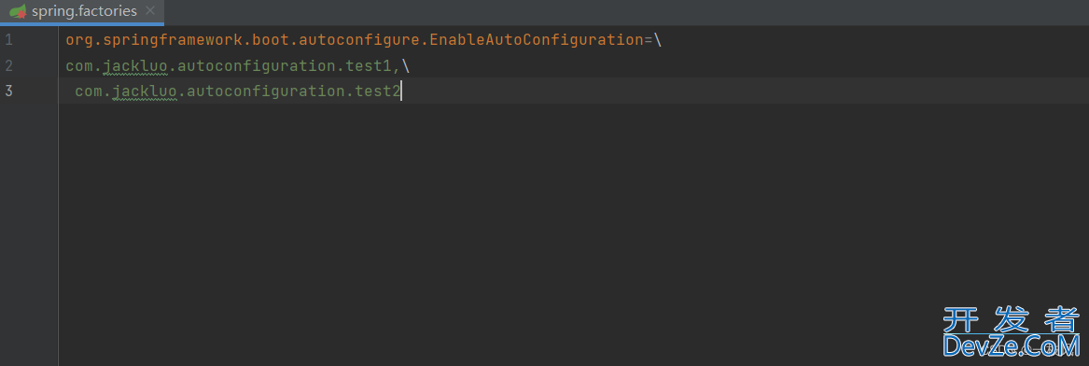This screenshot has width=1089, height=366.
Task: Place cursor on test1 in line two
Action: click(371, 66)
